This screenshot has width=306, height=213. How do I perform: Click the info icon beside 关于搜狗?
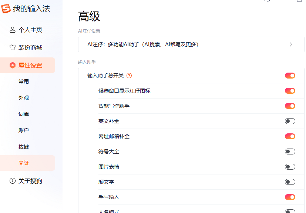click(x=13, y=181)
